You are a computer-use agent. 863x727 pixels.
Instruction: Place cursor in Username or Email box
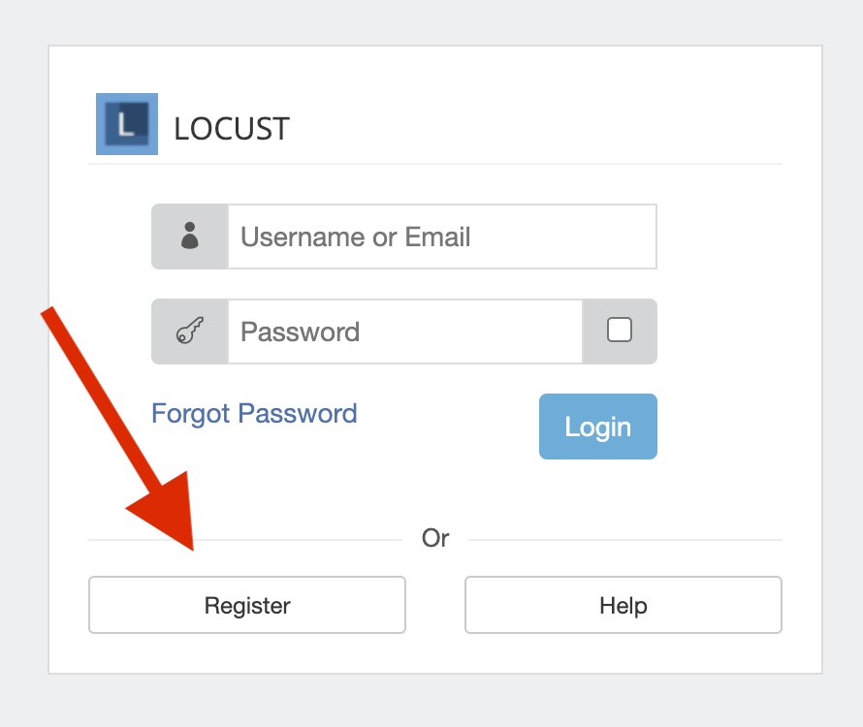(x=441, y=237)
